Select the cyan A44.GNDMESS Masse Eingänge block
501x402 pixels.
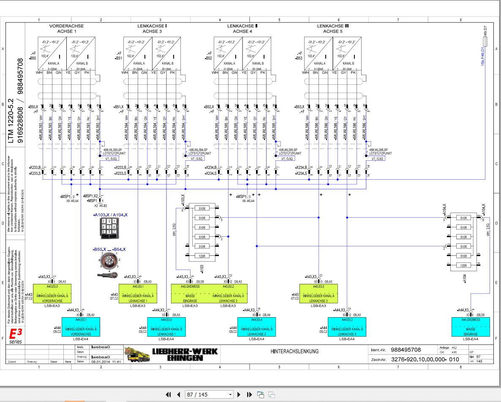[x=471, y=327]
